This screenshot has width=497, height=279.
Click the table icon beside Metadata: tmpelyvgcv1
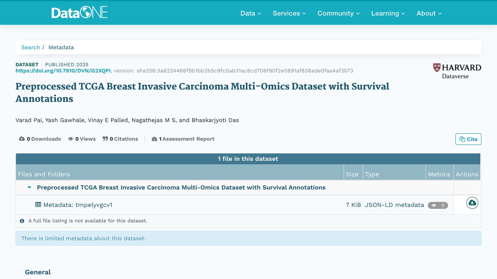pyautogui.click(x=38, y=205)
